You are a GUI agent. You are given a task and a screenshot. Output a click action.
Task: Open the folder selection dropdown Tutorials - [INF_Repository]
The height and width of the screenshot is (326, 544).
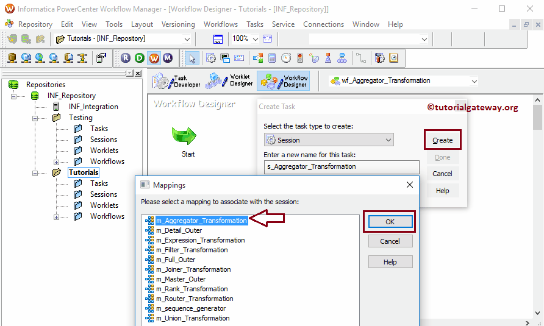[187, 39]
